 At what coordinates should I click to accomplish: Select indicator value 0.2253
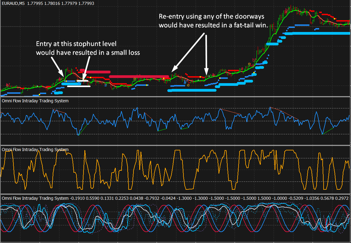(122, 198)
